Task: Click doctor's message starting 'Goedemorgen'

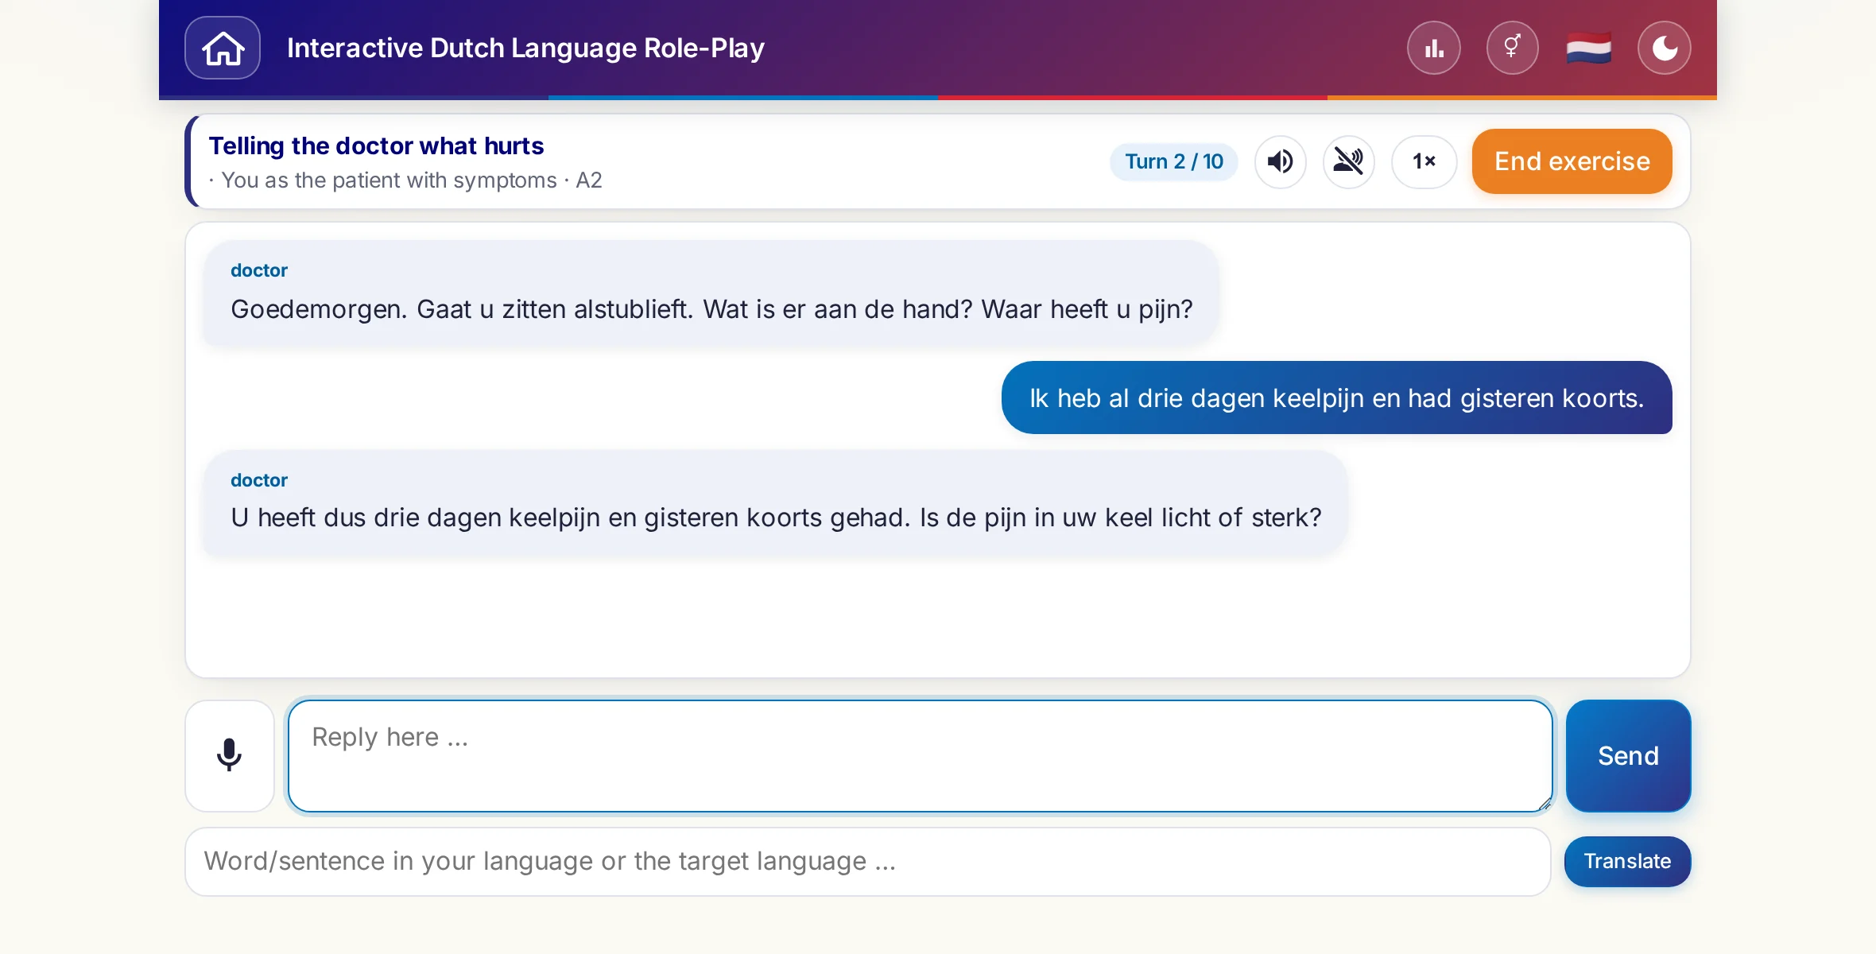Action: point(711,293)
